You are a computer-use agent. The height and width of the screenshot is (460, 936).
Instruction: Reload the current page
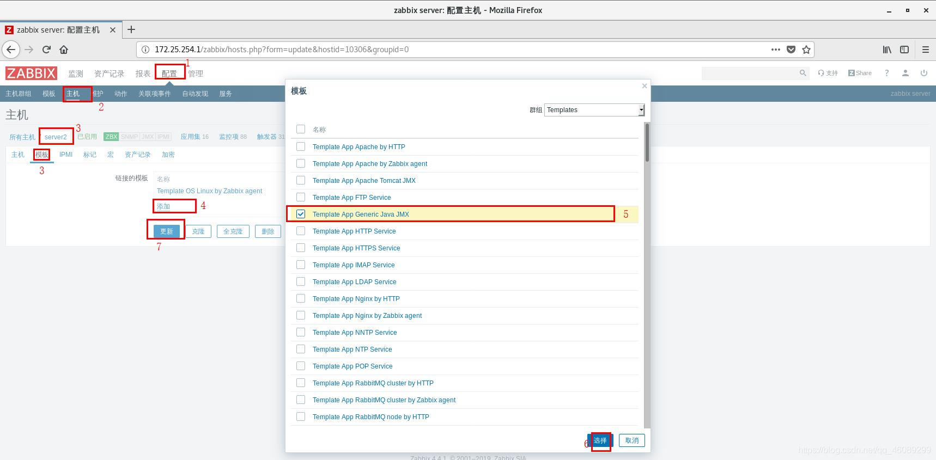click(x=46, y=50)
